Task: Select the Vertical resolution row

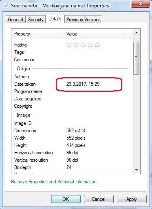Action: 72,160
